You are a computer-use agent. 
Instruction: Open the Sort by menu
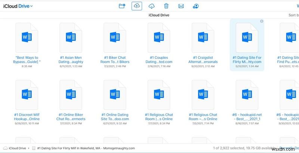[x=294, y=15]
